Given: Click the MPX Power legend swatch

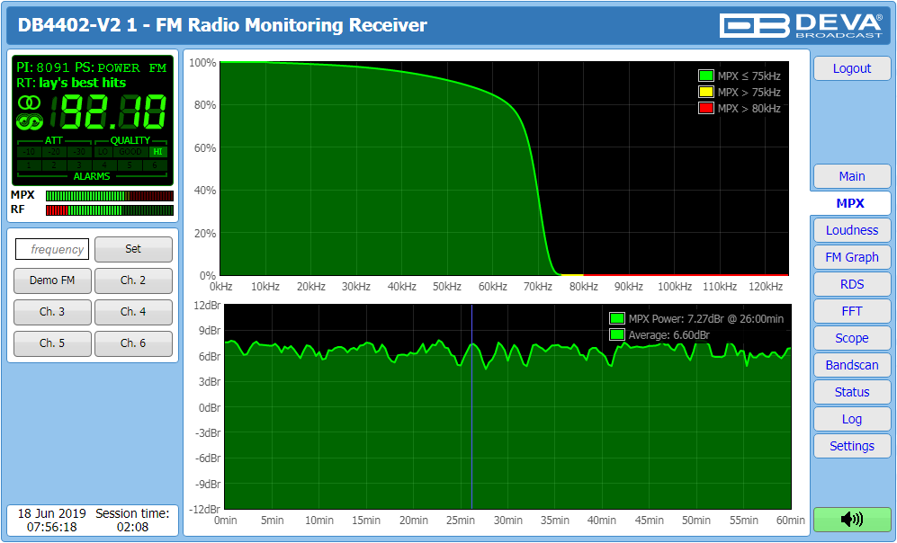Looking at the screenshot, I should [617, 318].
